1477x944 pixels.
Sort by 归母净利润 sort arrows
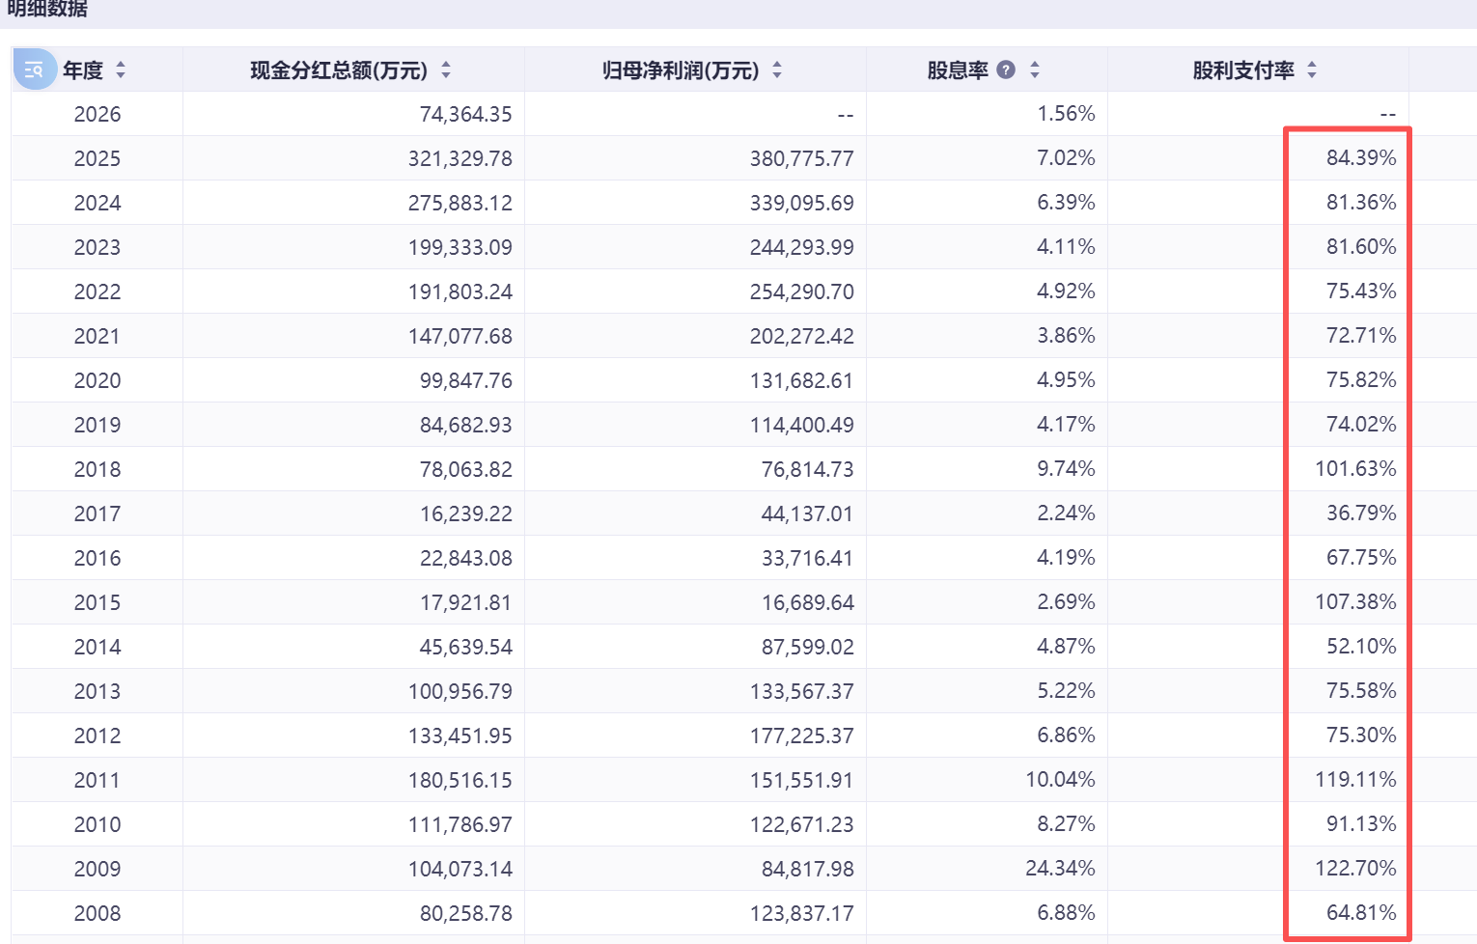[x=777, y=69]
